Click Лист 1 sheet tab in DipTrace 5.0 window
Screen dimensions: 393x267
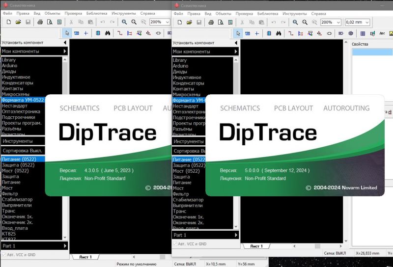(256, 246)
